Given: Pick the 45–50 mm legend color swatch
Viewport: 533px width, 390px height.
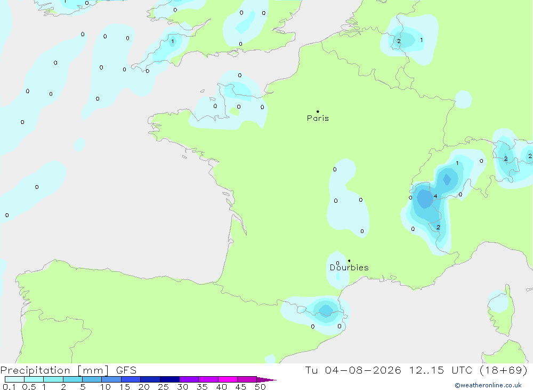Looking at the screenshot, I should click(x=247, y=379).
